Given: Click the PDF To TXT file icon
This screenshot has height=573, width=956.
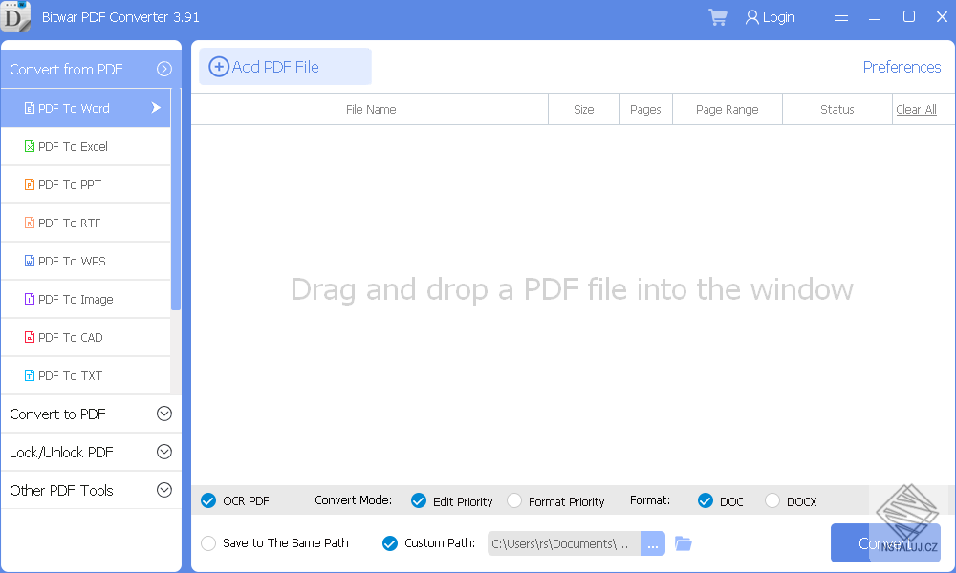Looking at the screenshot, I should [x=30, y=375].
